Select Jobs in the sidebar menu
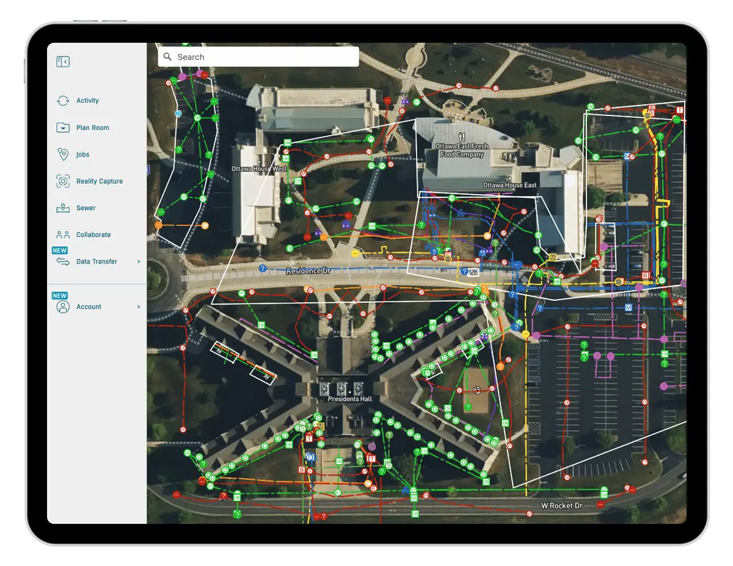Viewport: 733px width, 566px height. [x=83, y=154]
